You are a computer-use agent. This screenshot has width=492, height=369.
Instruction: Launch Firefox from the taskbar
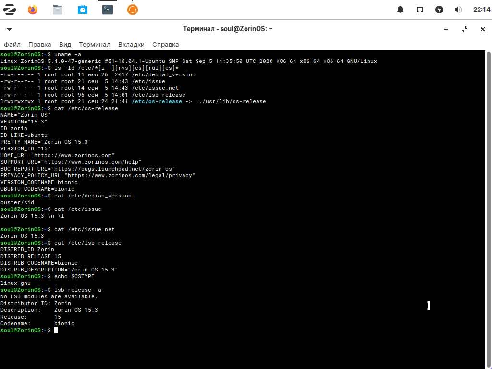click(x=33, y=10)
